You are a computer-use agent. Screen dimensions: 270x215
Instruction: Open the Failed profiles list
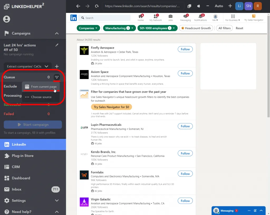[27, 114]
